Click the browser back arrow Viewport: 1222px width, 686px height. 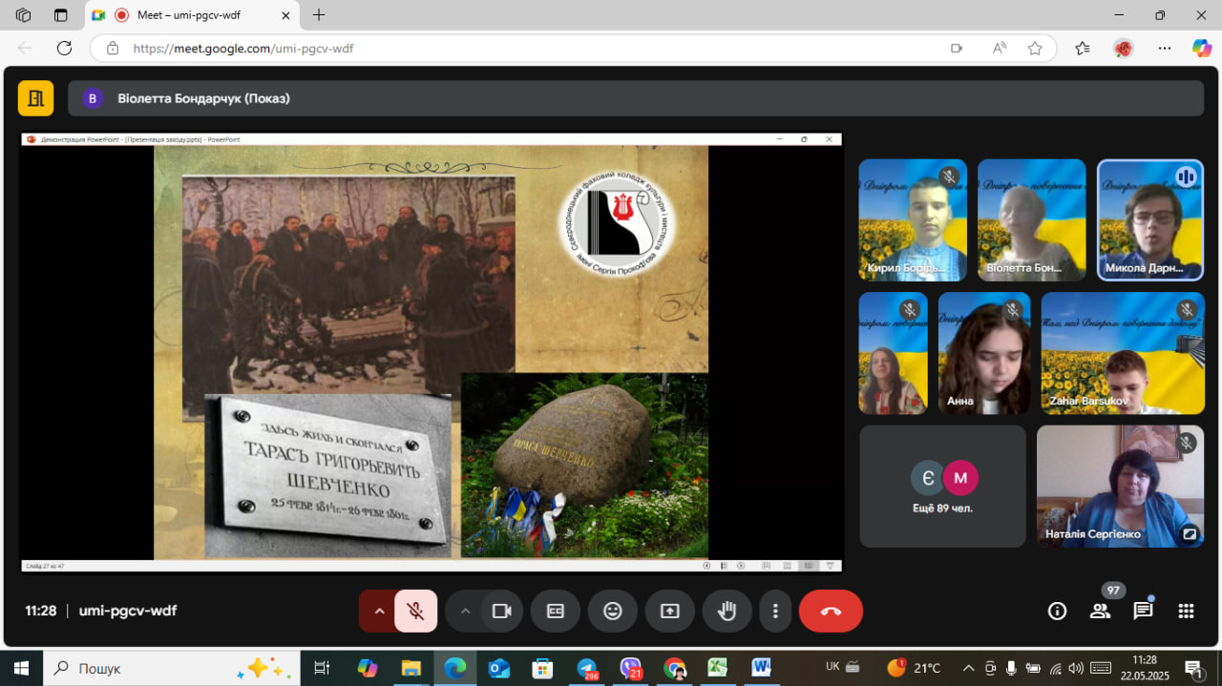pyautogui.click(x=25, y=48)
